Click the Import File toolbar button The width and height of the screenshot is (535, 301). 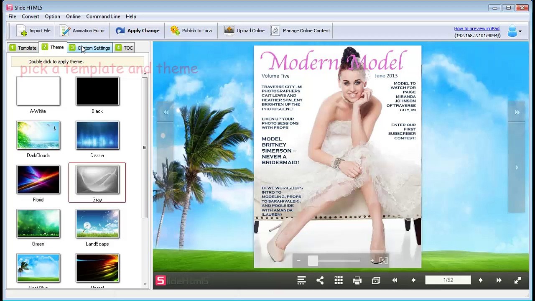coord(33,31)
